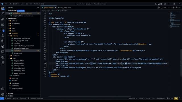Open the Selection menu
182x102 pixels.
16,4
